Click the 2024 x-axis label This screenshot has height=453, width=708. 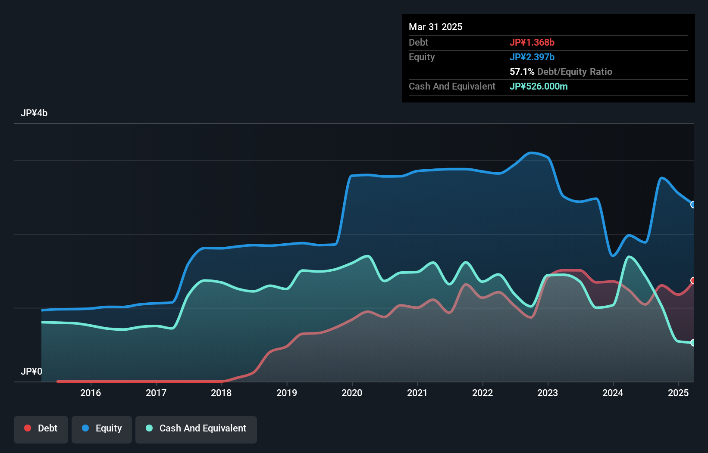(x=613, y=393)
